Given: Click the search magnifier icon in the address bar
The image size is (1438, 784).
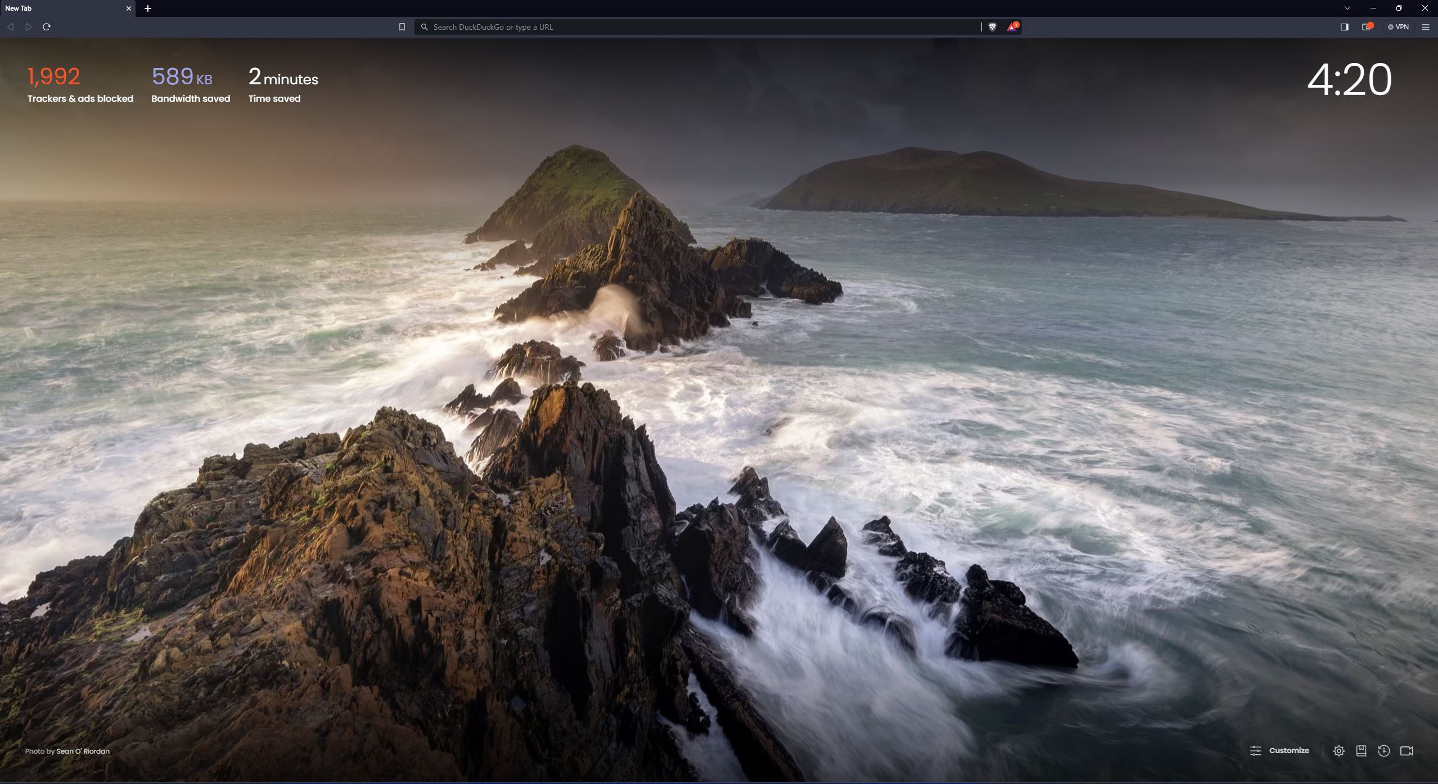Looking at the screenshot, I should tap(425, 27).
